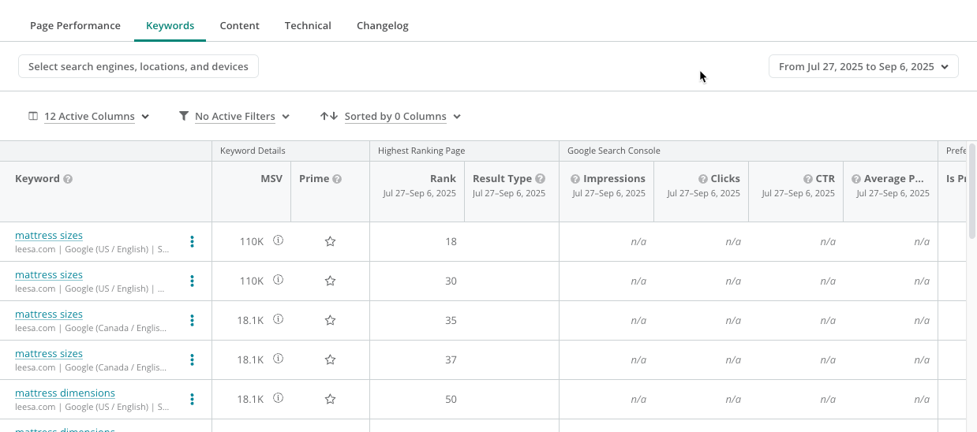Screen dimensions: 977x432
Task: Open mattress sizes keyword with rank 18
Action: (49, 235)
